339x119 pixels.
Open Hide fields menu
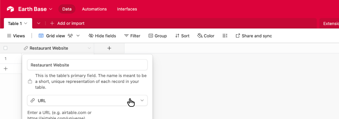[102, 36]
